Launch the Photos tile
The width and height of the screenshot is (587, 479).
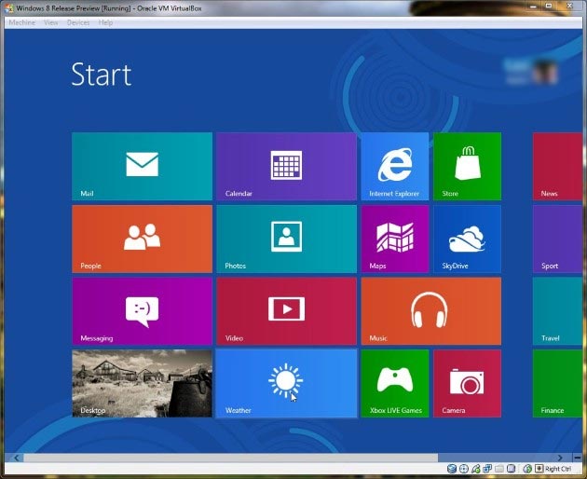tap(286, 239)
